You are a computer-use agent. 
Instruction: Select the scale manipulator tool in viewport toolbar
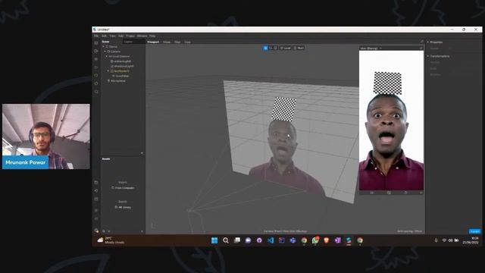pos(276,48)
